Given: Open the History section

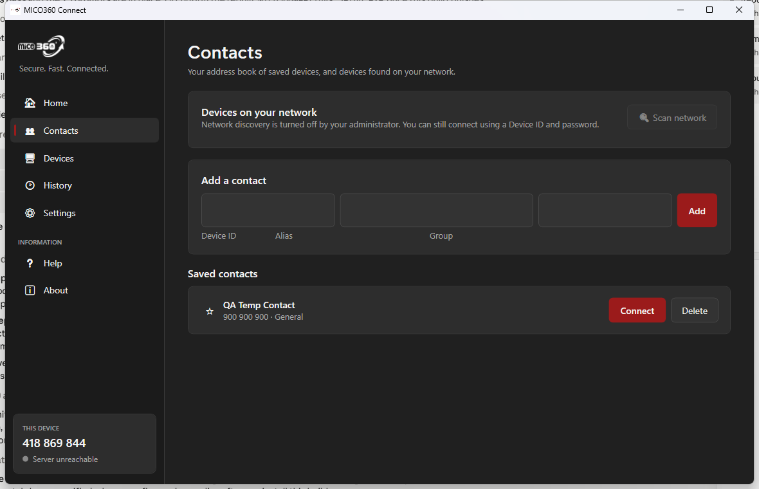Looking at the screenshot, I should (85, 185).
